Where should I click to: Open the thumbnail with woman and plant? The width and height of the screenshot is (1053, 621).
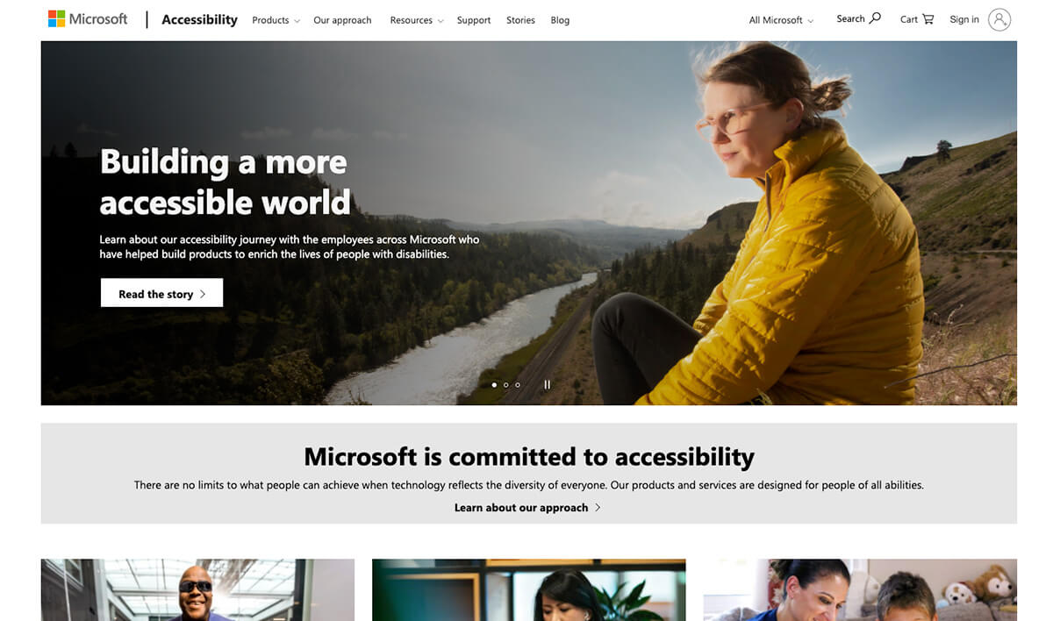coord(528,589)
